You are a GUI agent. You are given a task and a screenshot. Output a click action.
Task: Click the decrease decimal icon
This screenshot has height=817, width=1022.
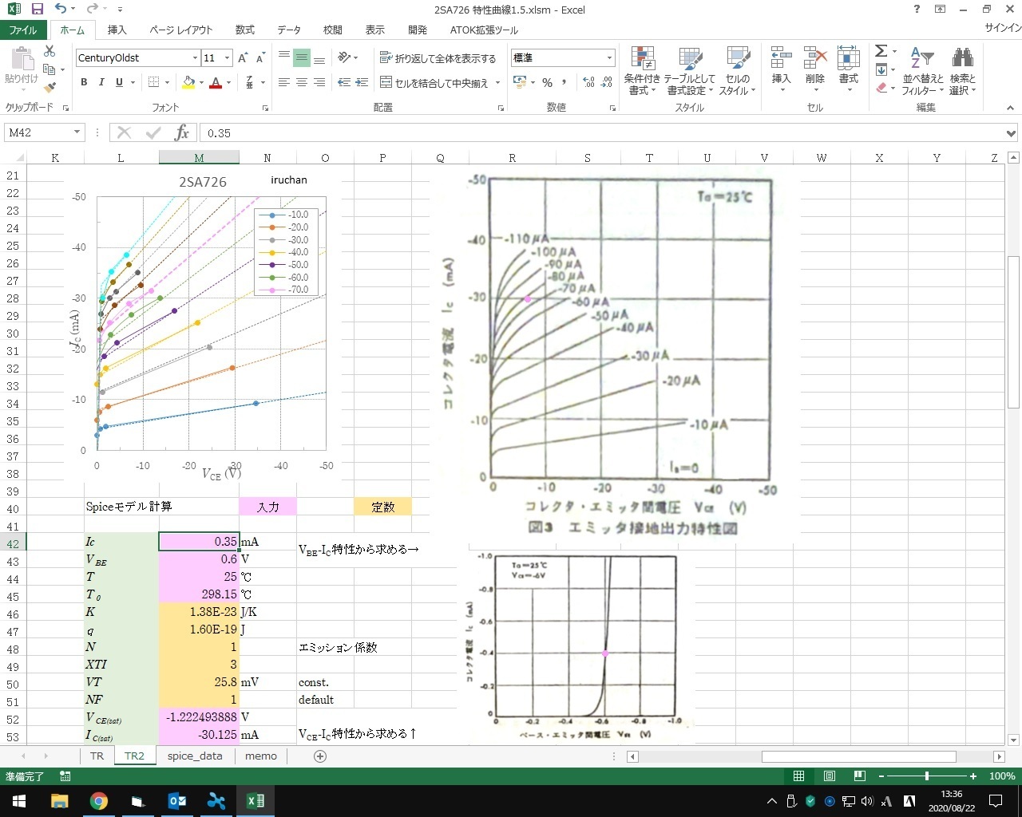607,82
